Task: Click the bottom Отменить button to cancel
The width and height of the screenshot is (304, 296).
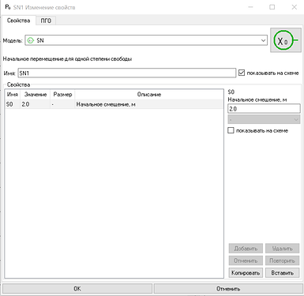Action: (228, 289)
